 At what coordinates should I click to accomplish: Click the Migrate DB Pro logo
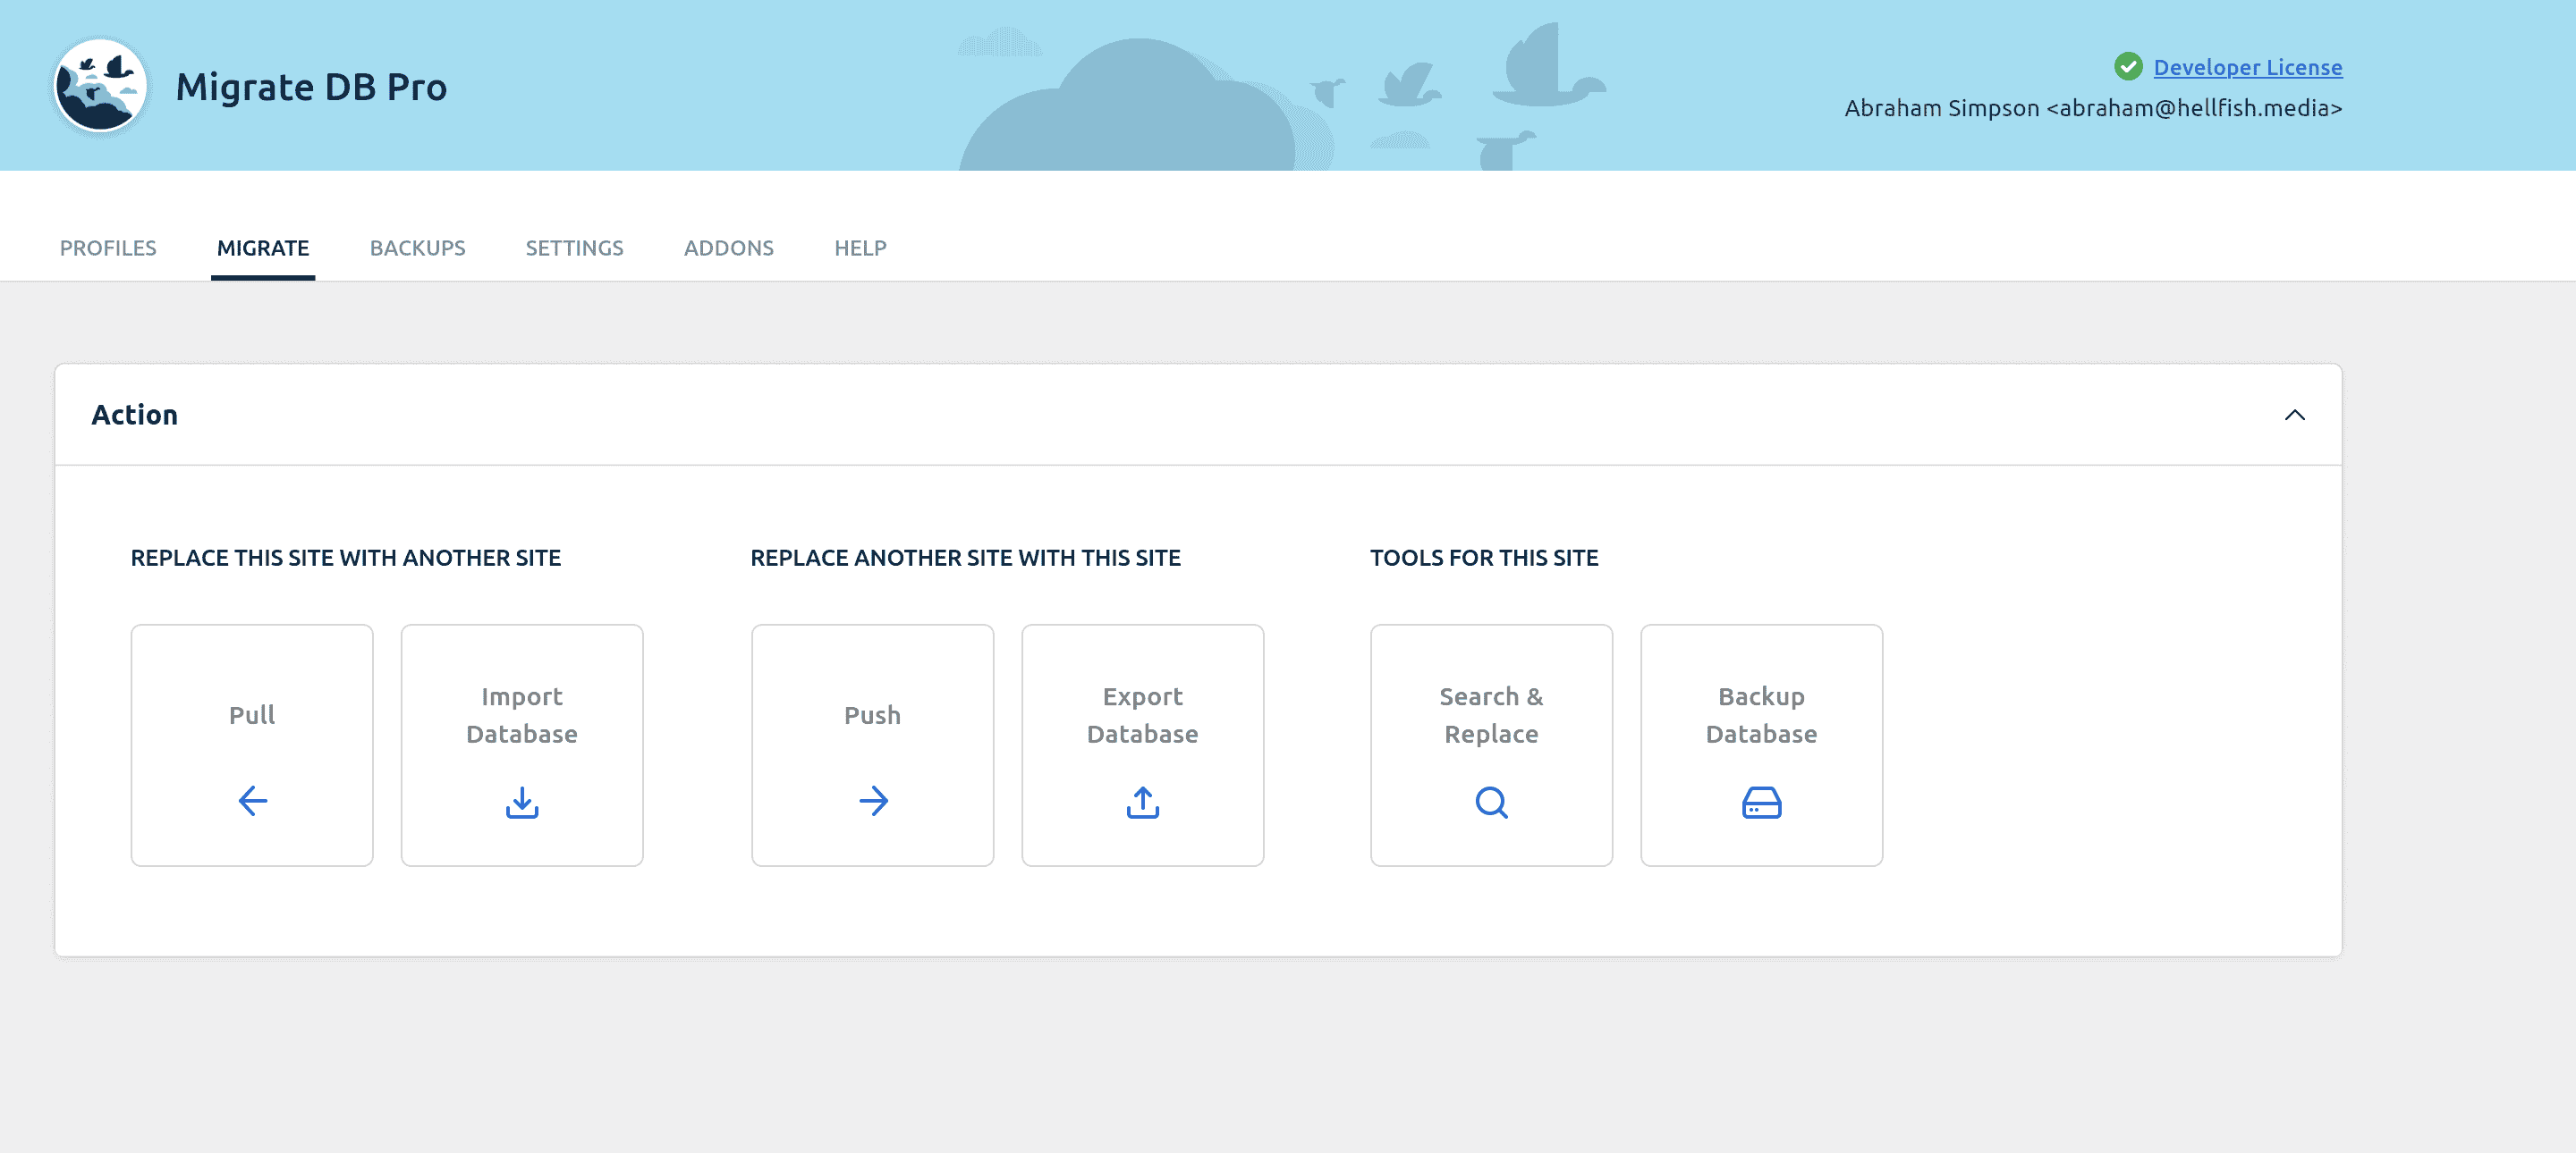(99, 86)
